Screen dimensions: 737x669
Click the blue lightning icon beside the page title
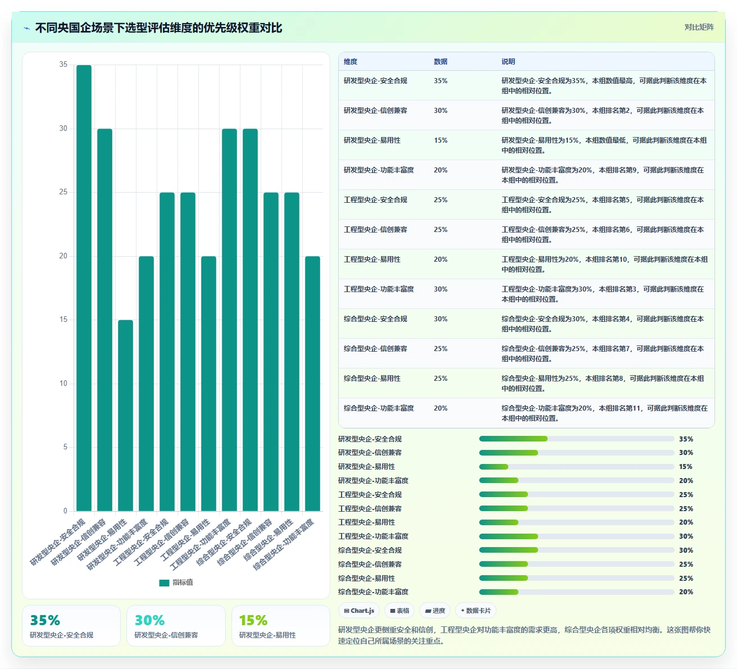coord(26,28)
